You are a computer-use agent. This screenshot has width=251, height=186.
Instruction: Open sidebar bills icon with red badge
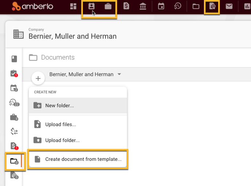point(14,146)
